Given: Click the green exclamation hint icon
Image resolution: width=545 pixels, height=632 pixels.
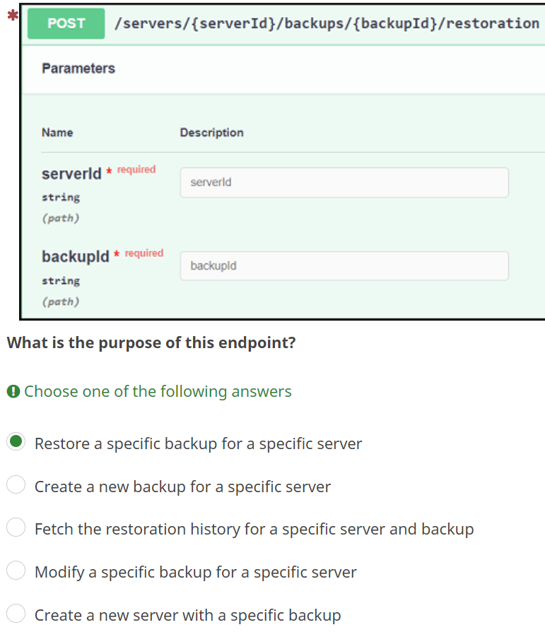Looking at the screenshot, I should click(13, 391).
